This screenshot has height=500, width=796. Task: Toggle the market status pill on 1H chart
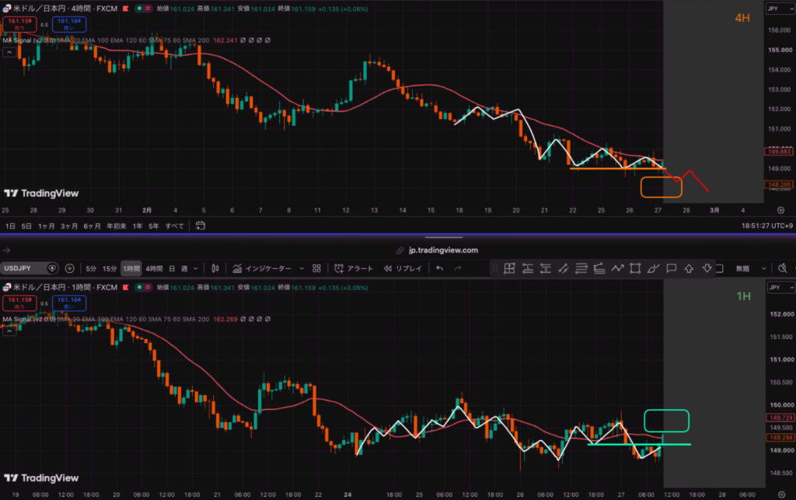[143, 287]
